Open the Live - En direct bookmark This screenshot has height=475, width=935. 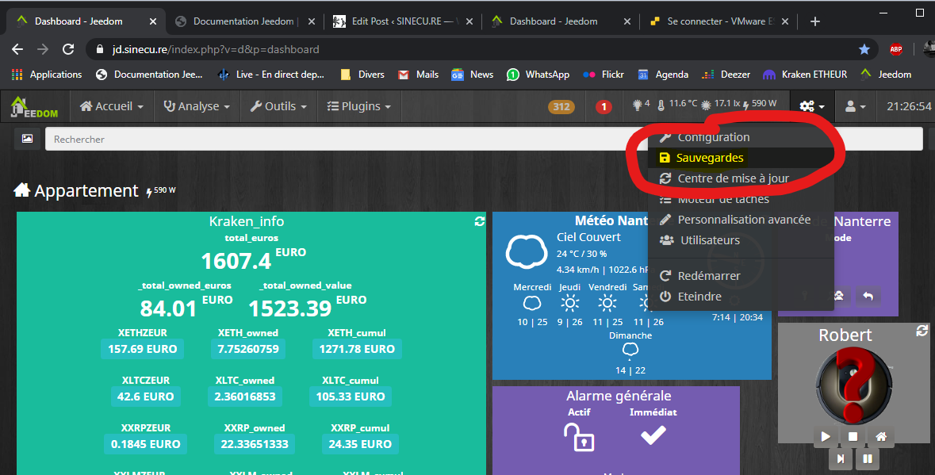pyautogui.click(x=271, y=75)
